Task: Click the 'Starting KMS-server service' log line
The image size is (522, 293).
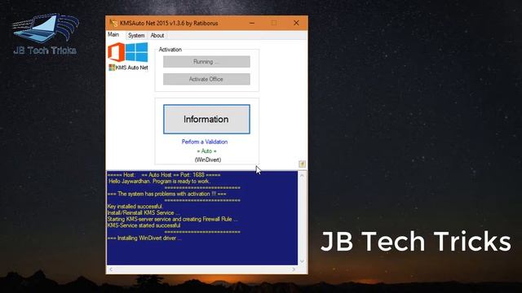Action: tap(172, 219)
